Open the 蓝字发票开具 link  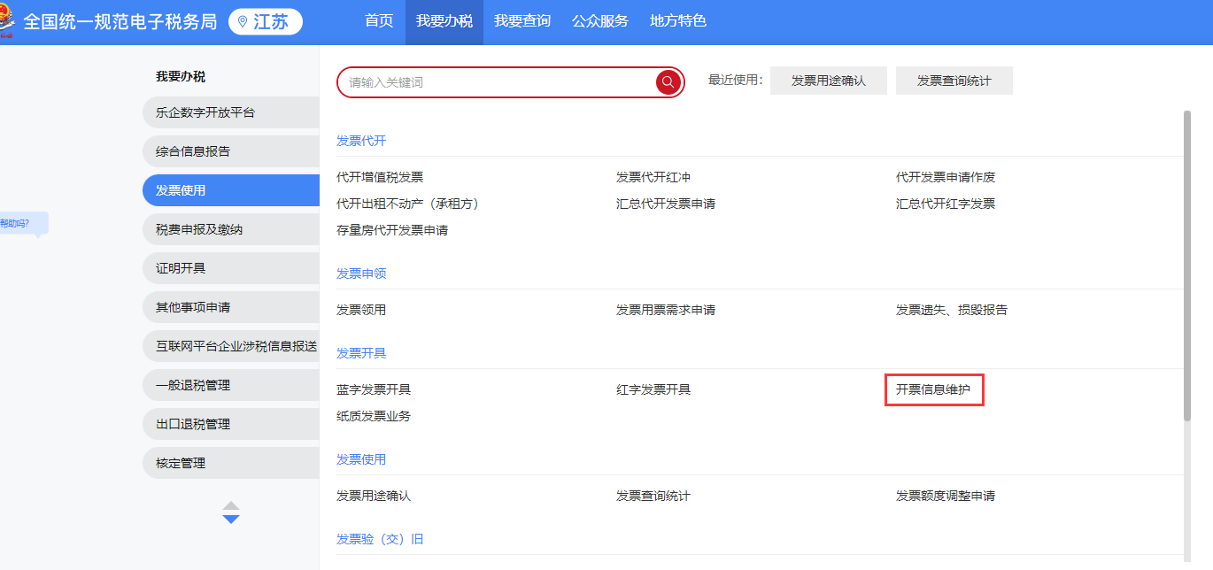[x=372, y=389]
